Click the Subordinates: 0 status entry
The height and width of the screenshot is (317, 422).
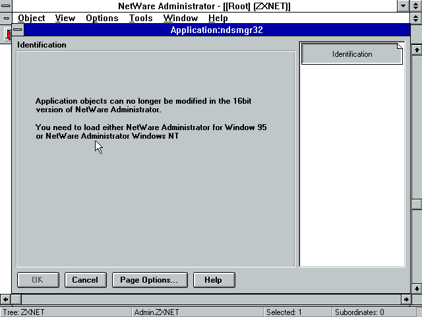pos(359,312)
